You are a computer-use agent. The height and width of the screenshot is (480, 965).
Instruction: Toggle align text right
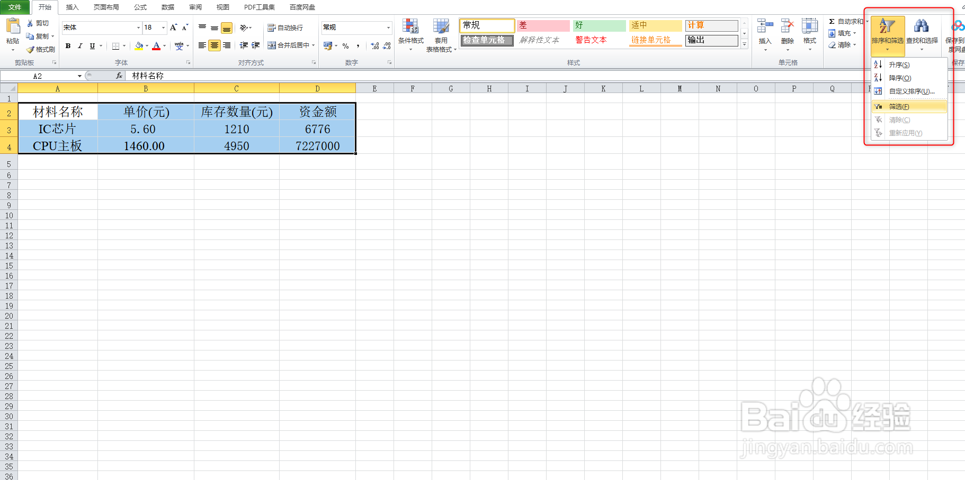coord(227,45)
